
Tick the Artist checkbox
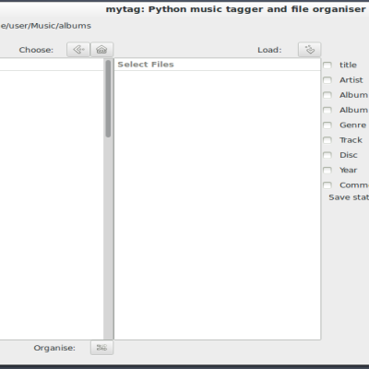[327, 80]
